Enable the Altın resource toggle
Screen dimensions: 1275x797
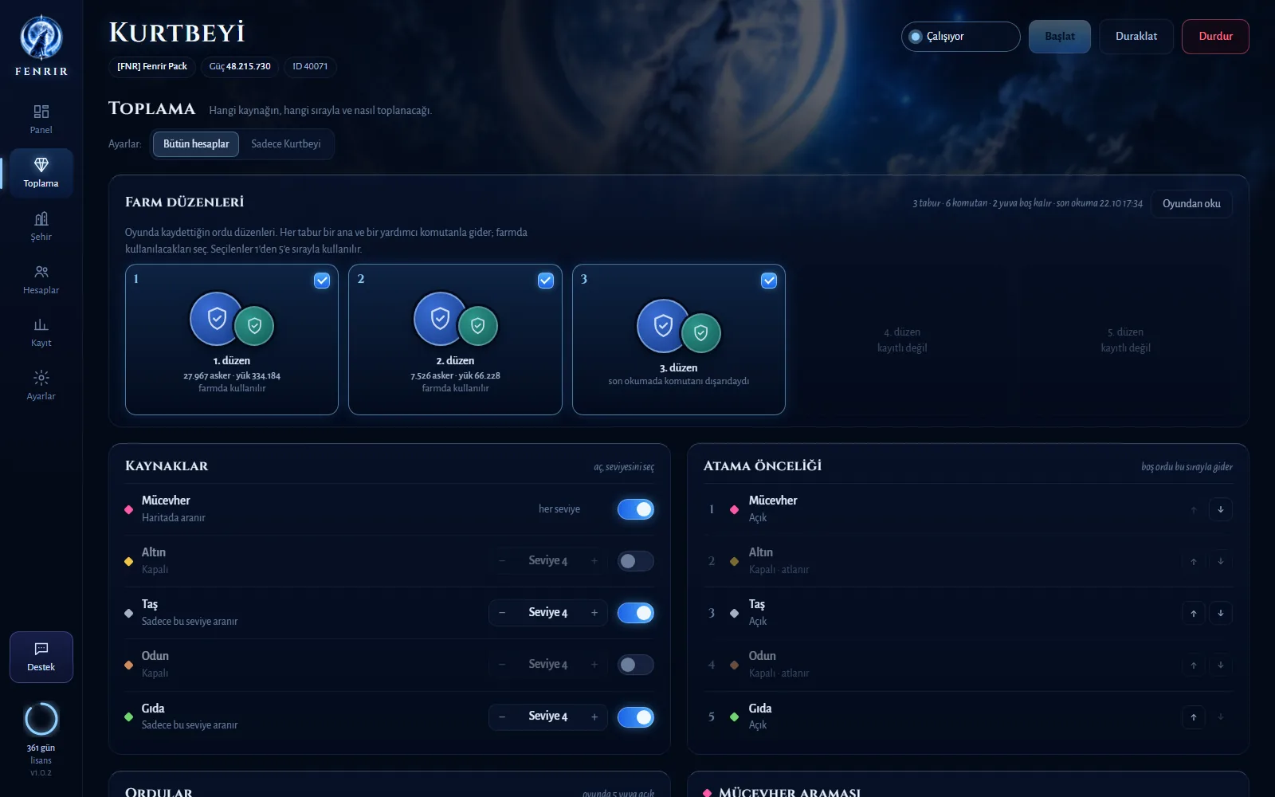point(636,561)
